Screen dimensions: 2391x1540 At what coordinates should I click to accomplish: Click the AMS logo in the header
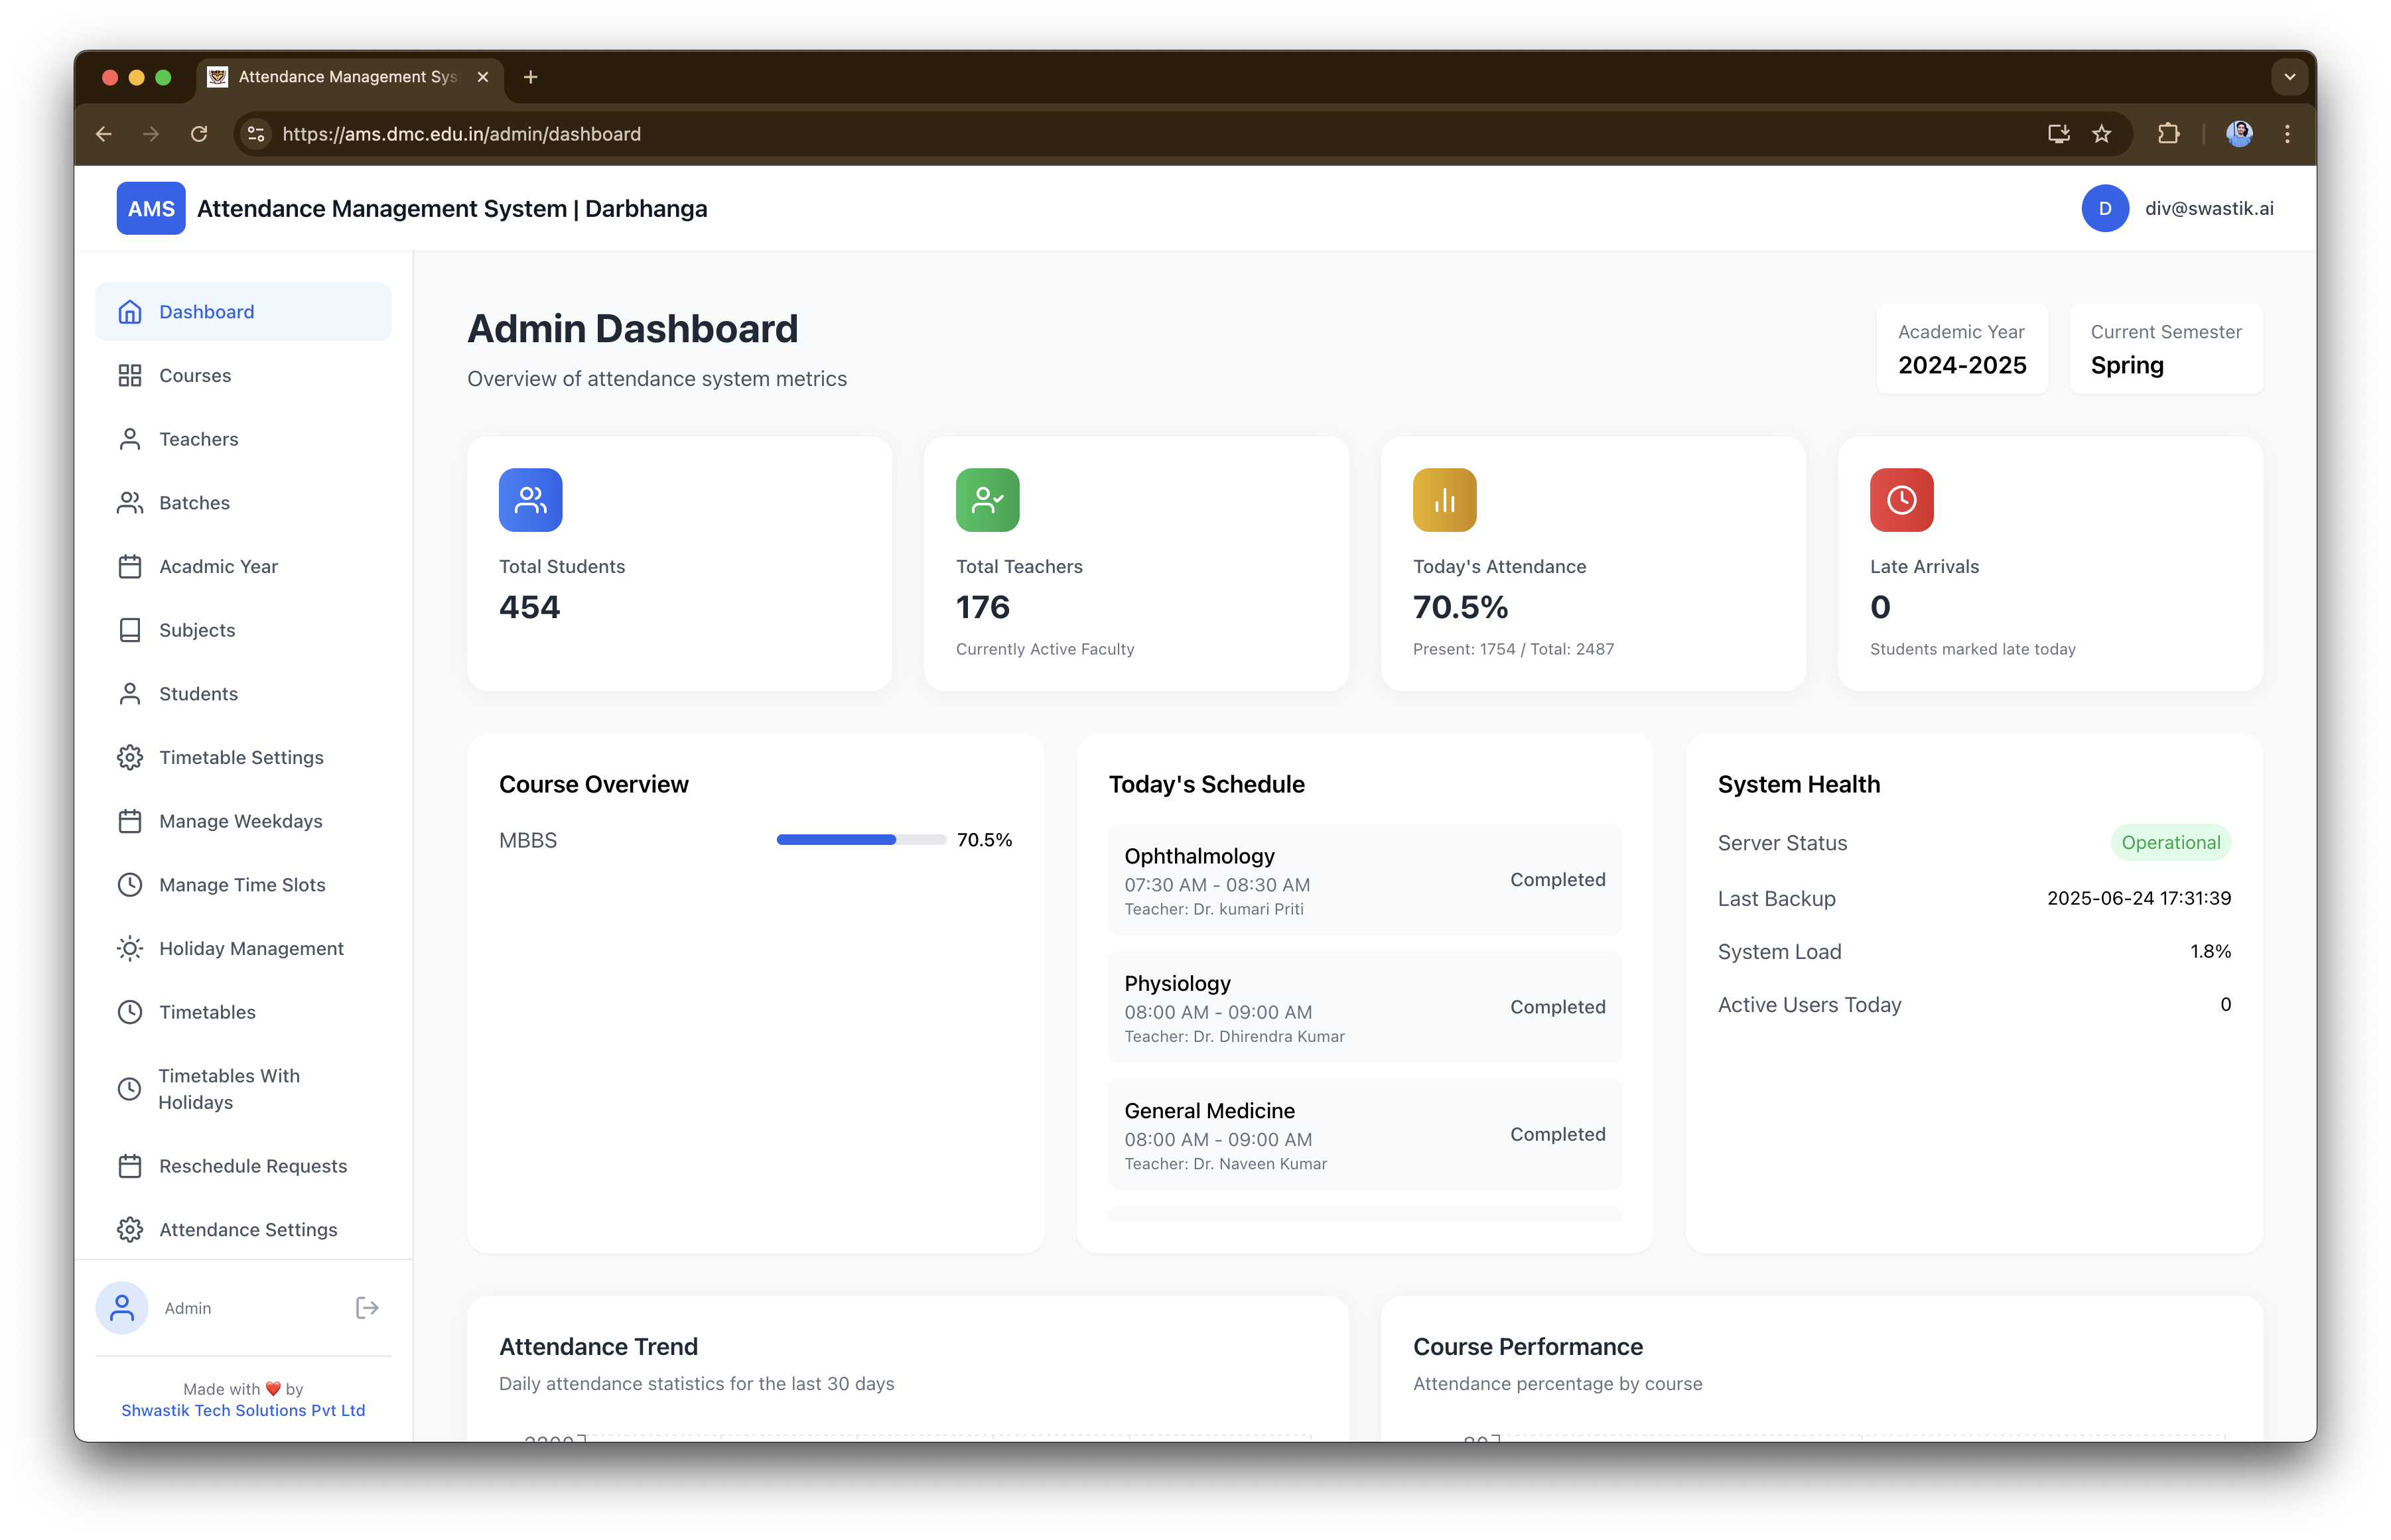tap(150, 208)
